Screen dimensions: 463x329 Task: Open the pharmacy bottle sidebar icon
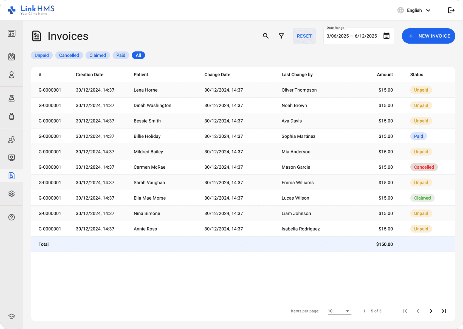point(12,116)
